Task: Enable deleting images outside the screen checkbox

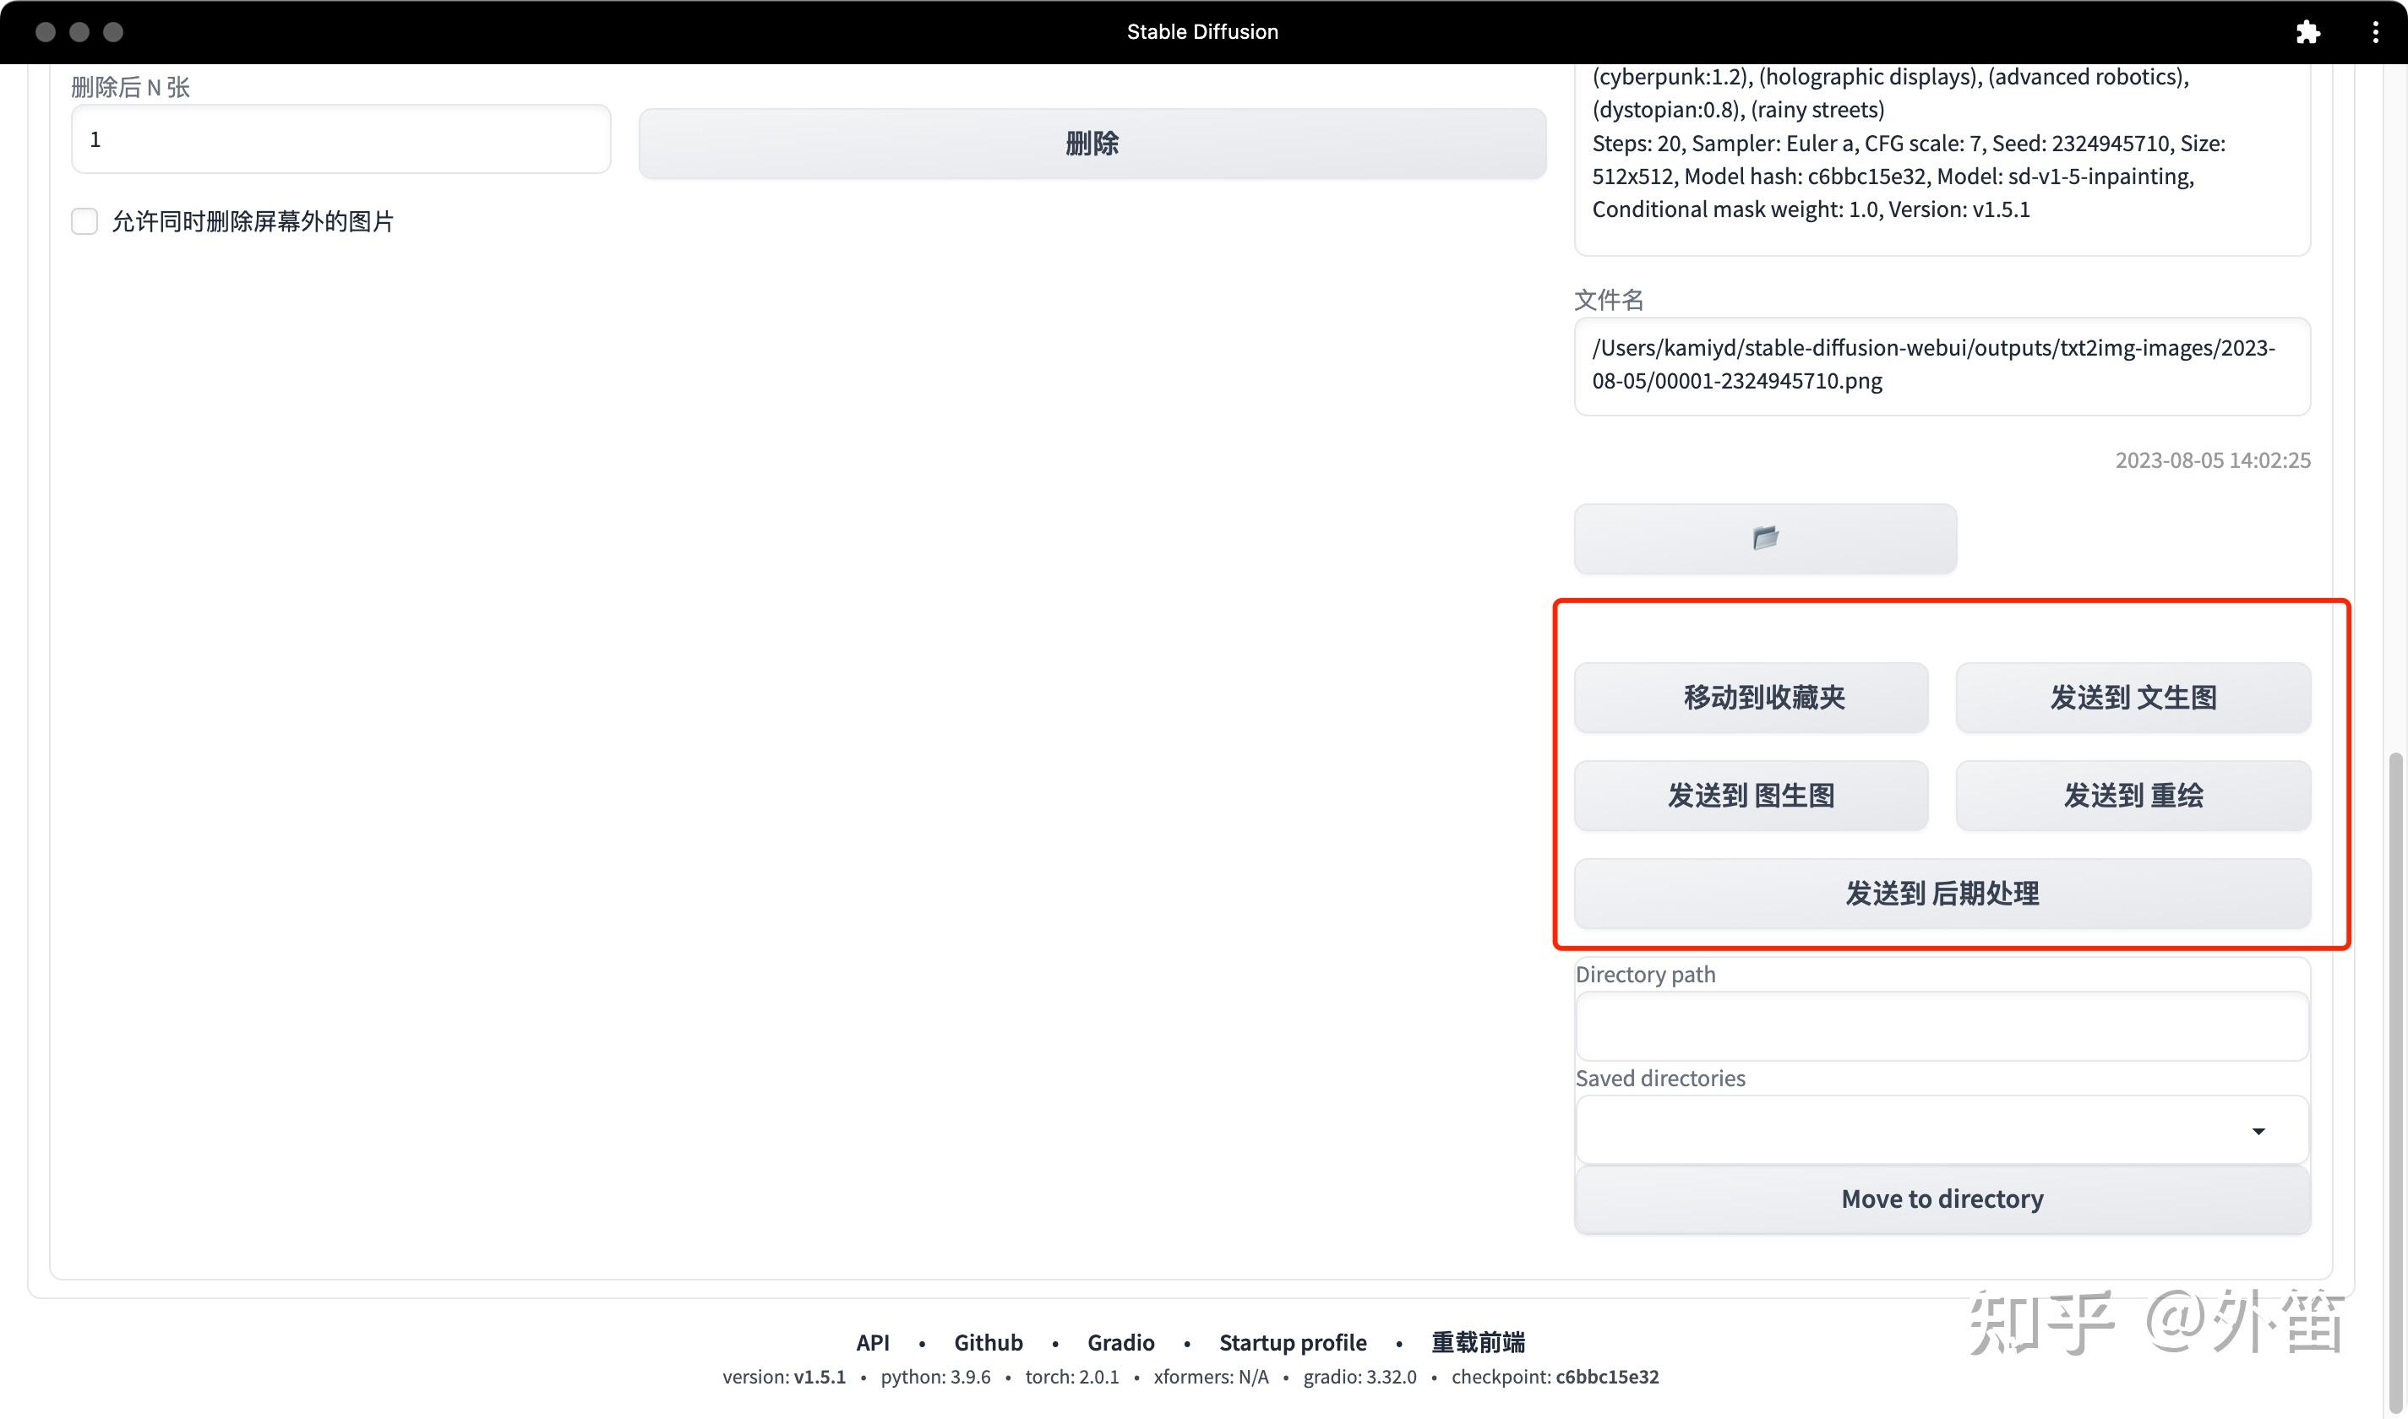Action: click(x=85, y=222)
